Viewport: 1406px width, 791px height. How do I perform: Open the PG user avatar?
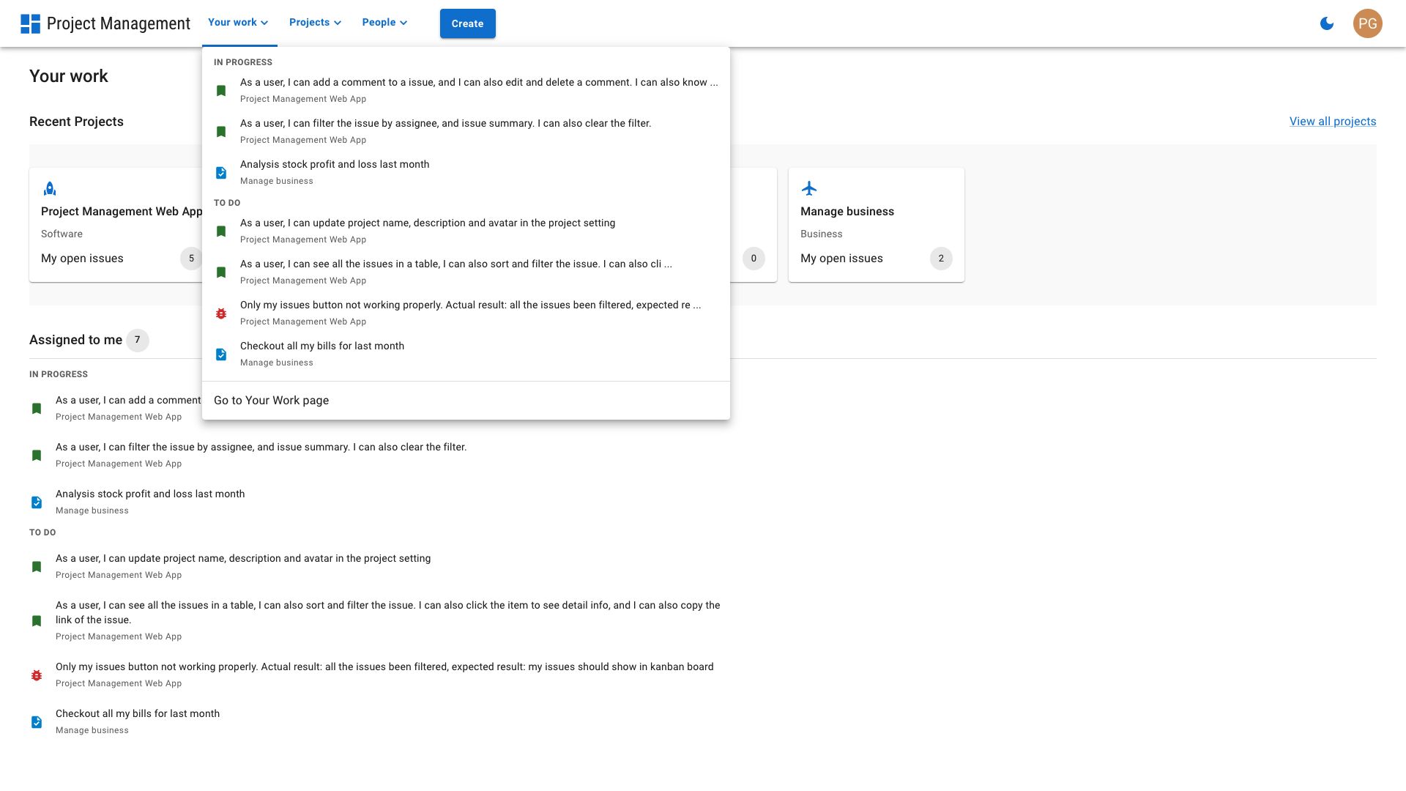tap(1368, 23)
